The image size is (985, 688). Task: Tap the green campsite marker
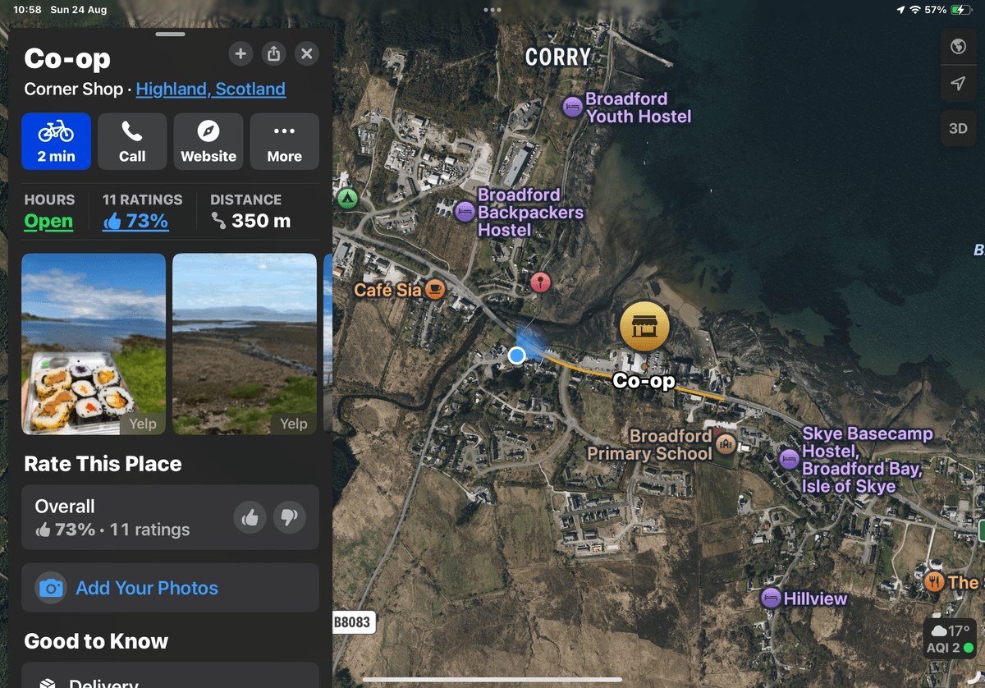348,198
